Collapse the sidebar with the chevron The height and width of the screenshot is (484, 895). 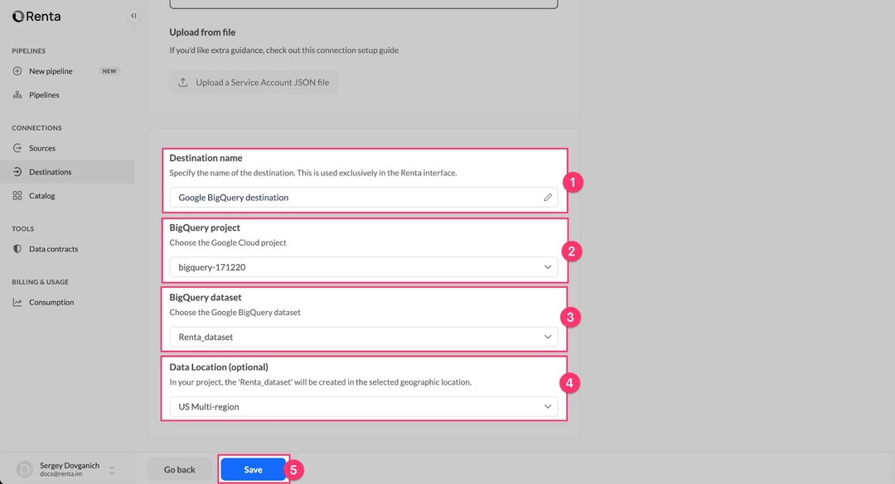coord(133,15)
